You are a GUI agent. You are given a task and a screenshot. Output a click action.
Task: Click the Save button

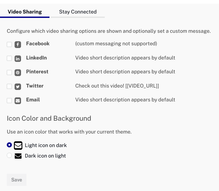(x=17, y=180)
